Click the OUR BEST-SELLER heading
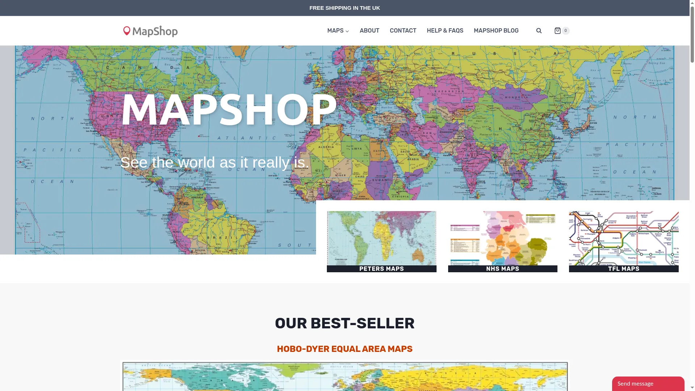The image size is (695, 391). tap(345, 323)
